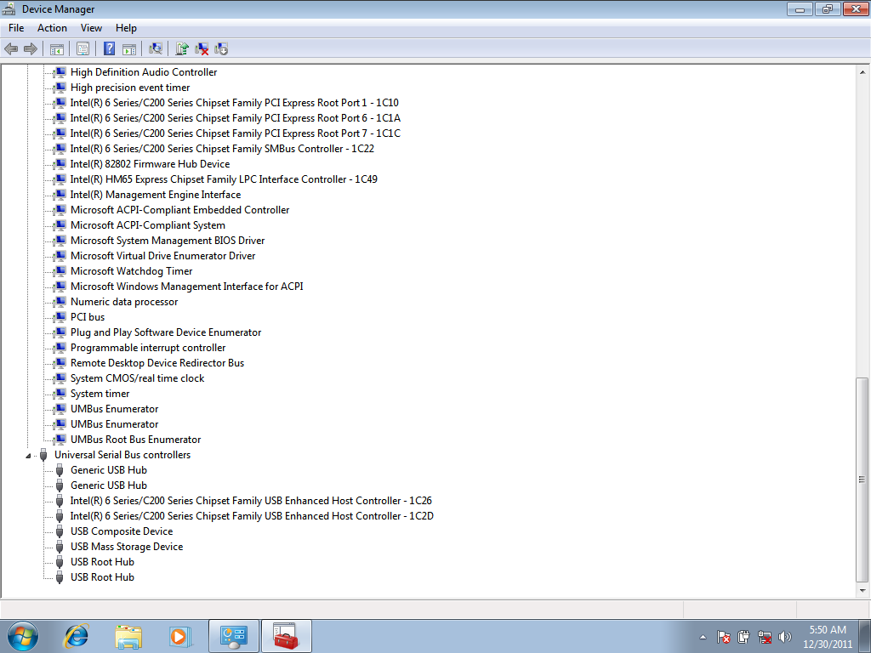Image resolution: width=871 pixels, height=653 pixels.
Task: Open the Windows Start menu orb
Action: pos(23,636)
